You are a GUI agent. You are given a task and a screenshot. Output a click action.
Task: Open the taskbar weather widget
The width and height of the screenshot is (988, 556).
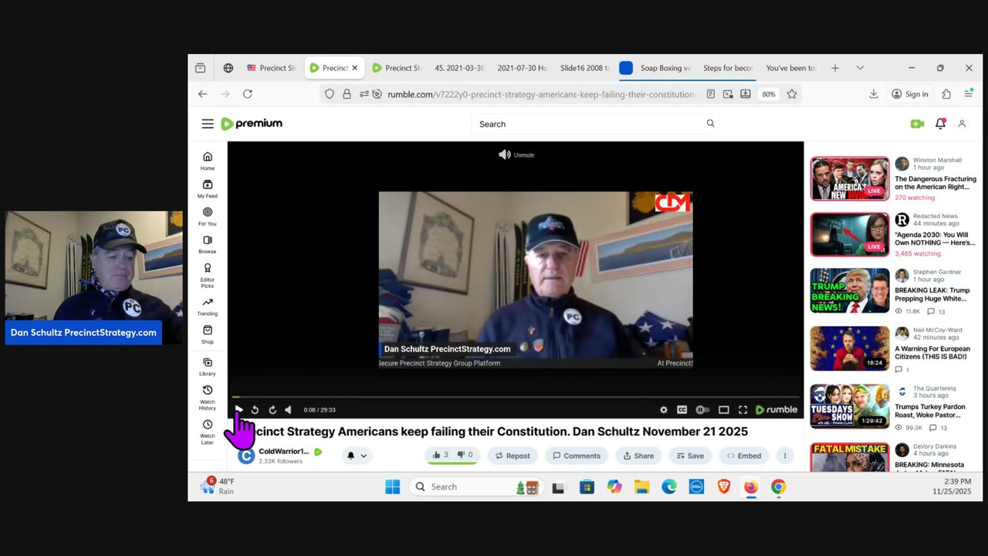(218, 486)
